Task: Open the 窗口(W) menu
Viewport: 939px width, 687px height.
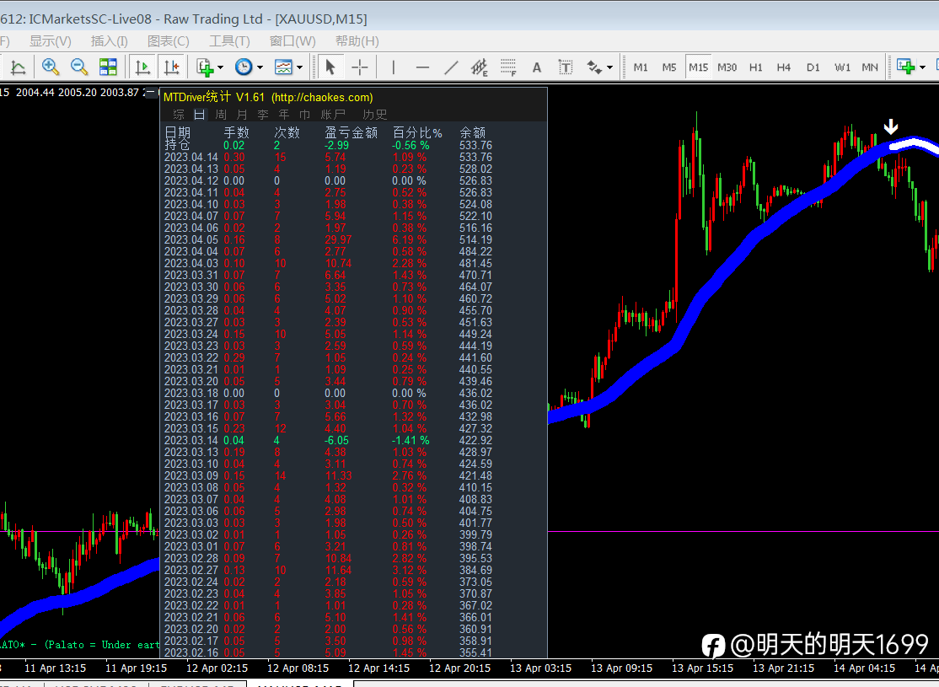Action: (292, 41)
